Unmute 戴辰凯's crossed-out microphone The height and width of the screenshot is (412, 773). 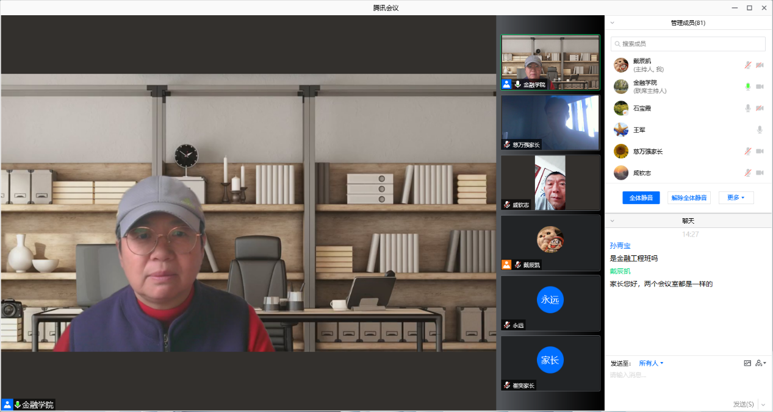click(x=747, y=65)
